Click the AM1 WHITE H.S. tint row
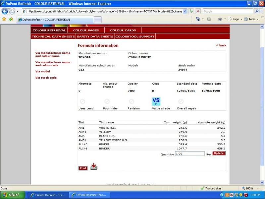The image size is (265, 199). pos(152,128)
